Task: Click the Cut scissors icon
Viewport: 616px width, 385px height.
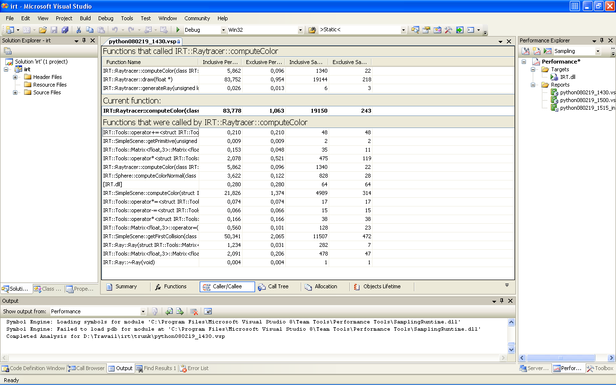Action: [x=78, y=30]
